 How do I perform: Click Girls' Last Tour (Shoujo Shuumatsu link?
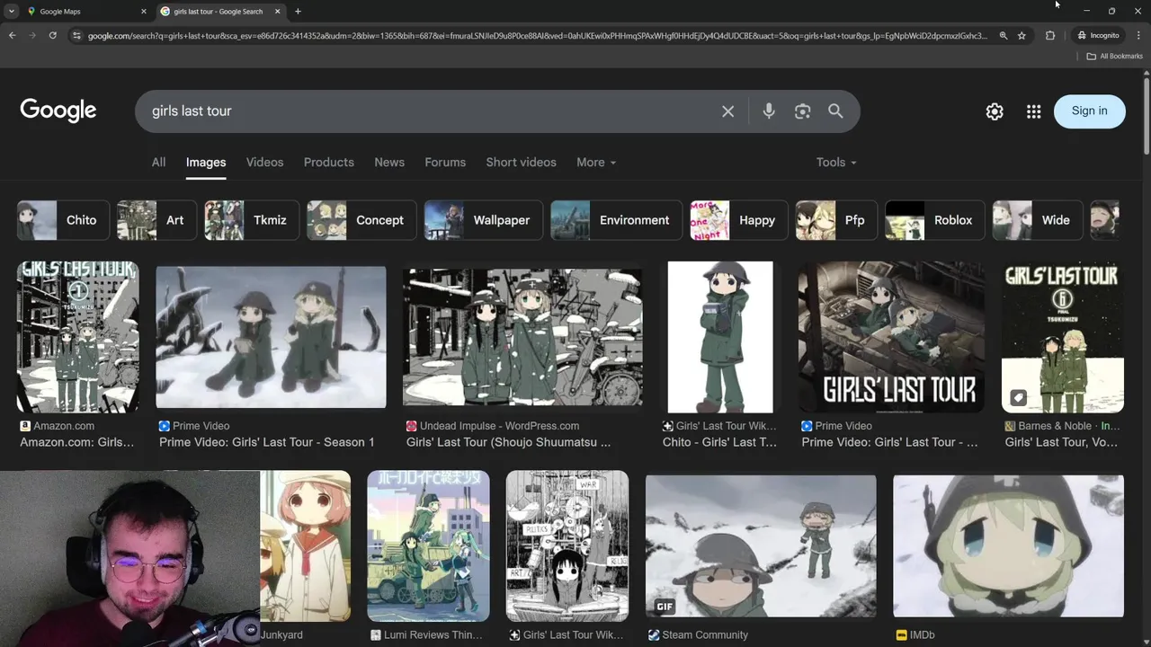[508, 442]
